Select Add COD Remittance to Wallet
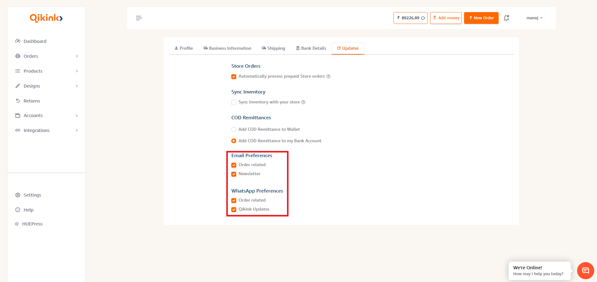 point(234,130)
